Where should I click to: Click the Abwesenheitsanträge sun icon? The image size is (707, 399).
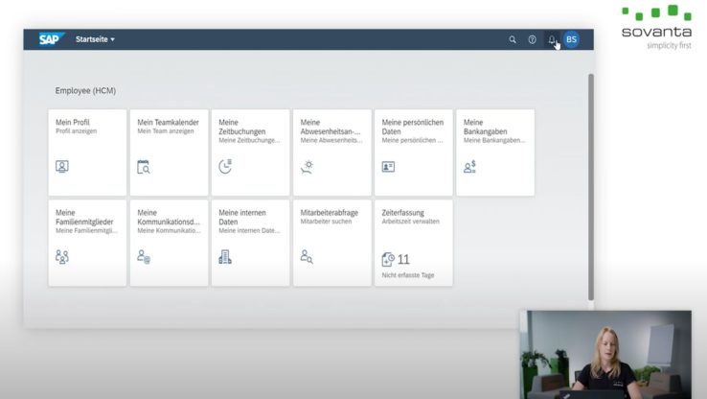307,166
